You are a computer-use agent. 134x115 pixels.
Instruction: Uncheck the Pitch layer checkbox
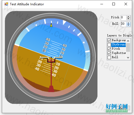[x=109, y=49]
